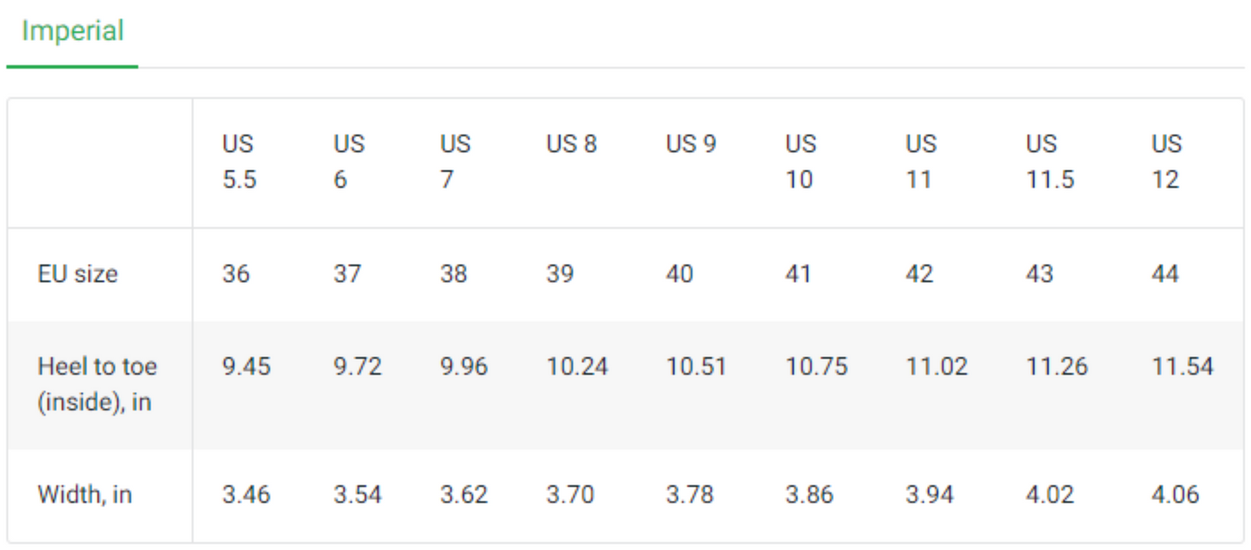Click the empty top-left table cell
This screenshot has height=550, width=1251.
100,162
